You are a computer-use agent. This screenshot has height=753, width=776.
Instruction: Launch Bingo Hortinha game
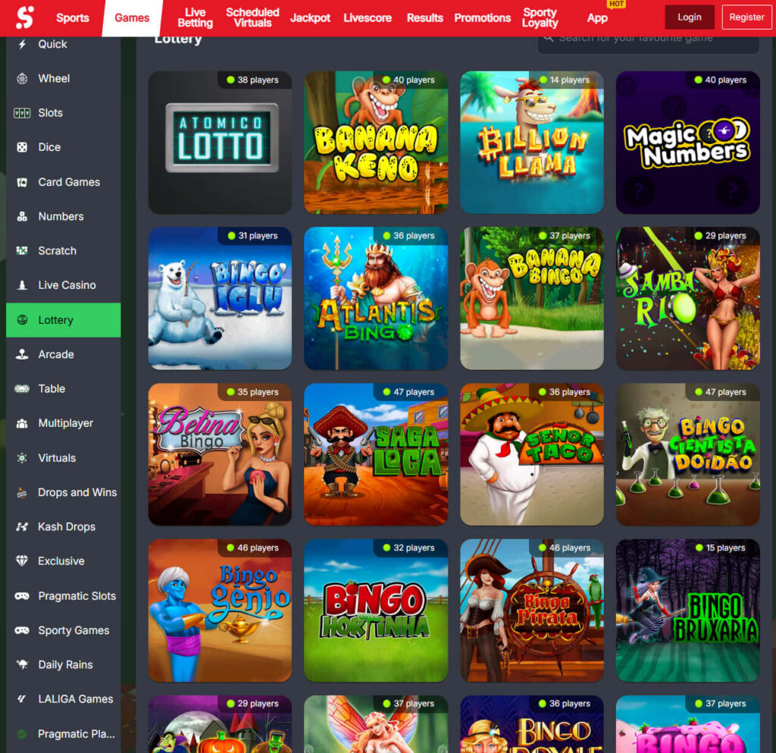(376, 610)
